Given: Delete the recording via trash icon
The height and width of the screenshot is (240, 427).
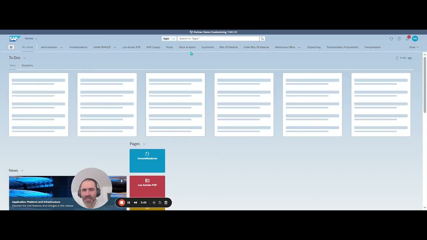Looking at the screenshot, I should [166, 203].
